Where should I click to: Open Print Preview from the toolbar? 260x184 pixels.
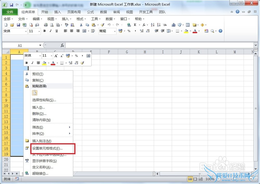(x=52, y=25)
